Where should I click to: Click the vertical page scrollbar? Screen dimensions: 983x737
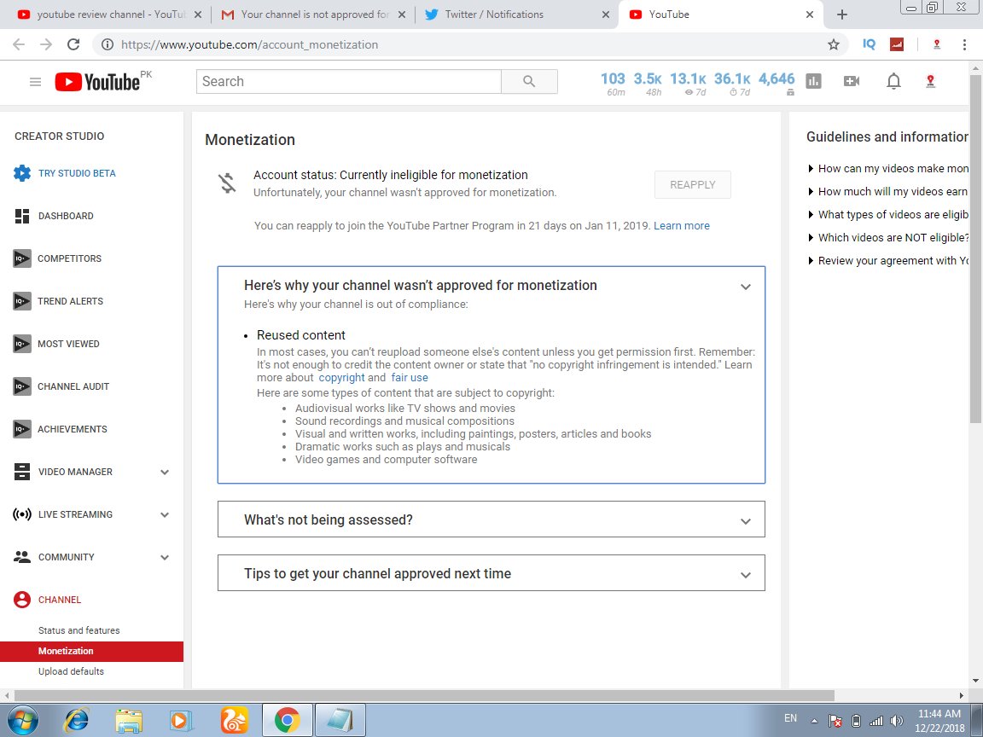(x=975, y=251)
